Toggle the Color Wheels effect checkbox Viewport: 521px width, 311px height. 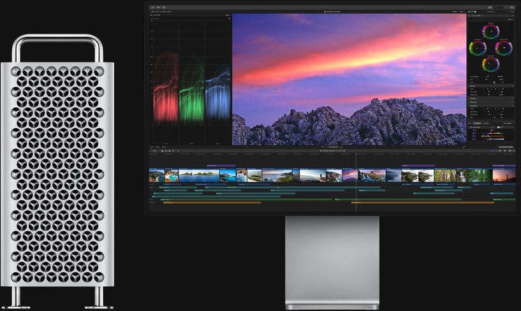[469, 15]
